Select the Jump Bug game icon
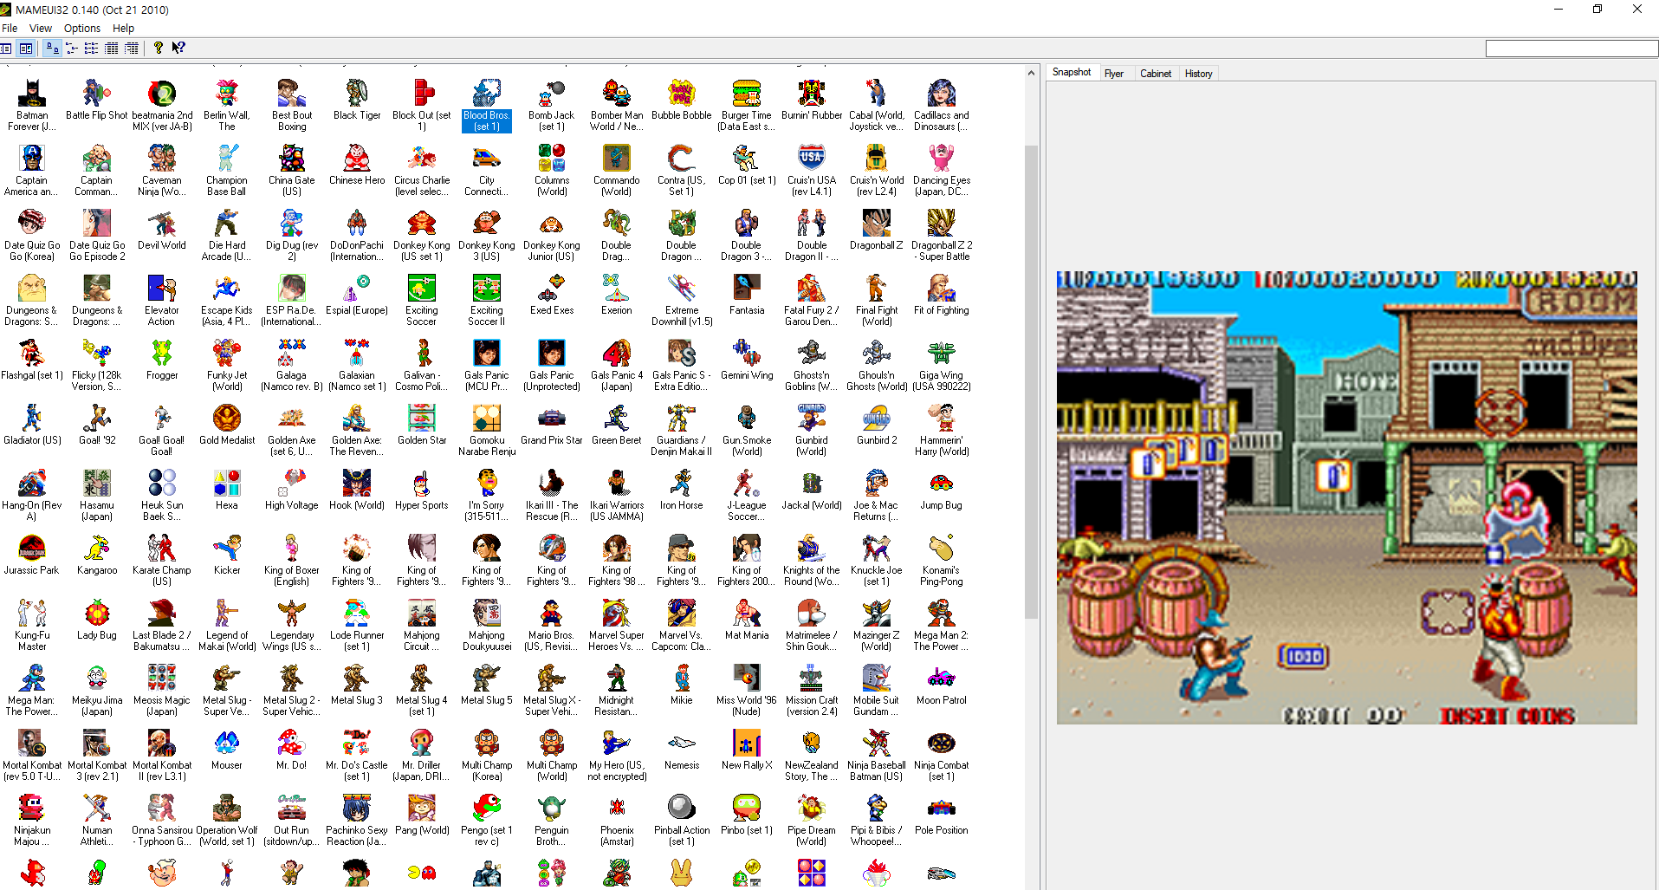1659x890 pixels. point(942,483)
